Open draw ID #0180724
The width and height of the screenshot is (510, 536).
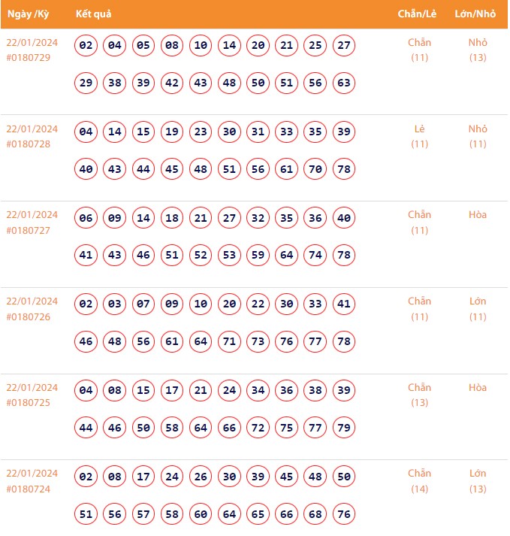click(28, 489)
